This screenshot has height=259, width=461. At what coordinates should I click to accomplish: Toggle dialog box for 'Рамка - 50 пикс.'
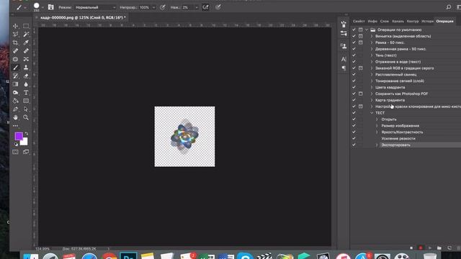click(360, 42)
